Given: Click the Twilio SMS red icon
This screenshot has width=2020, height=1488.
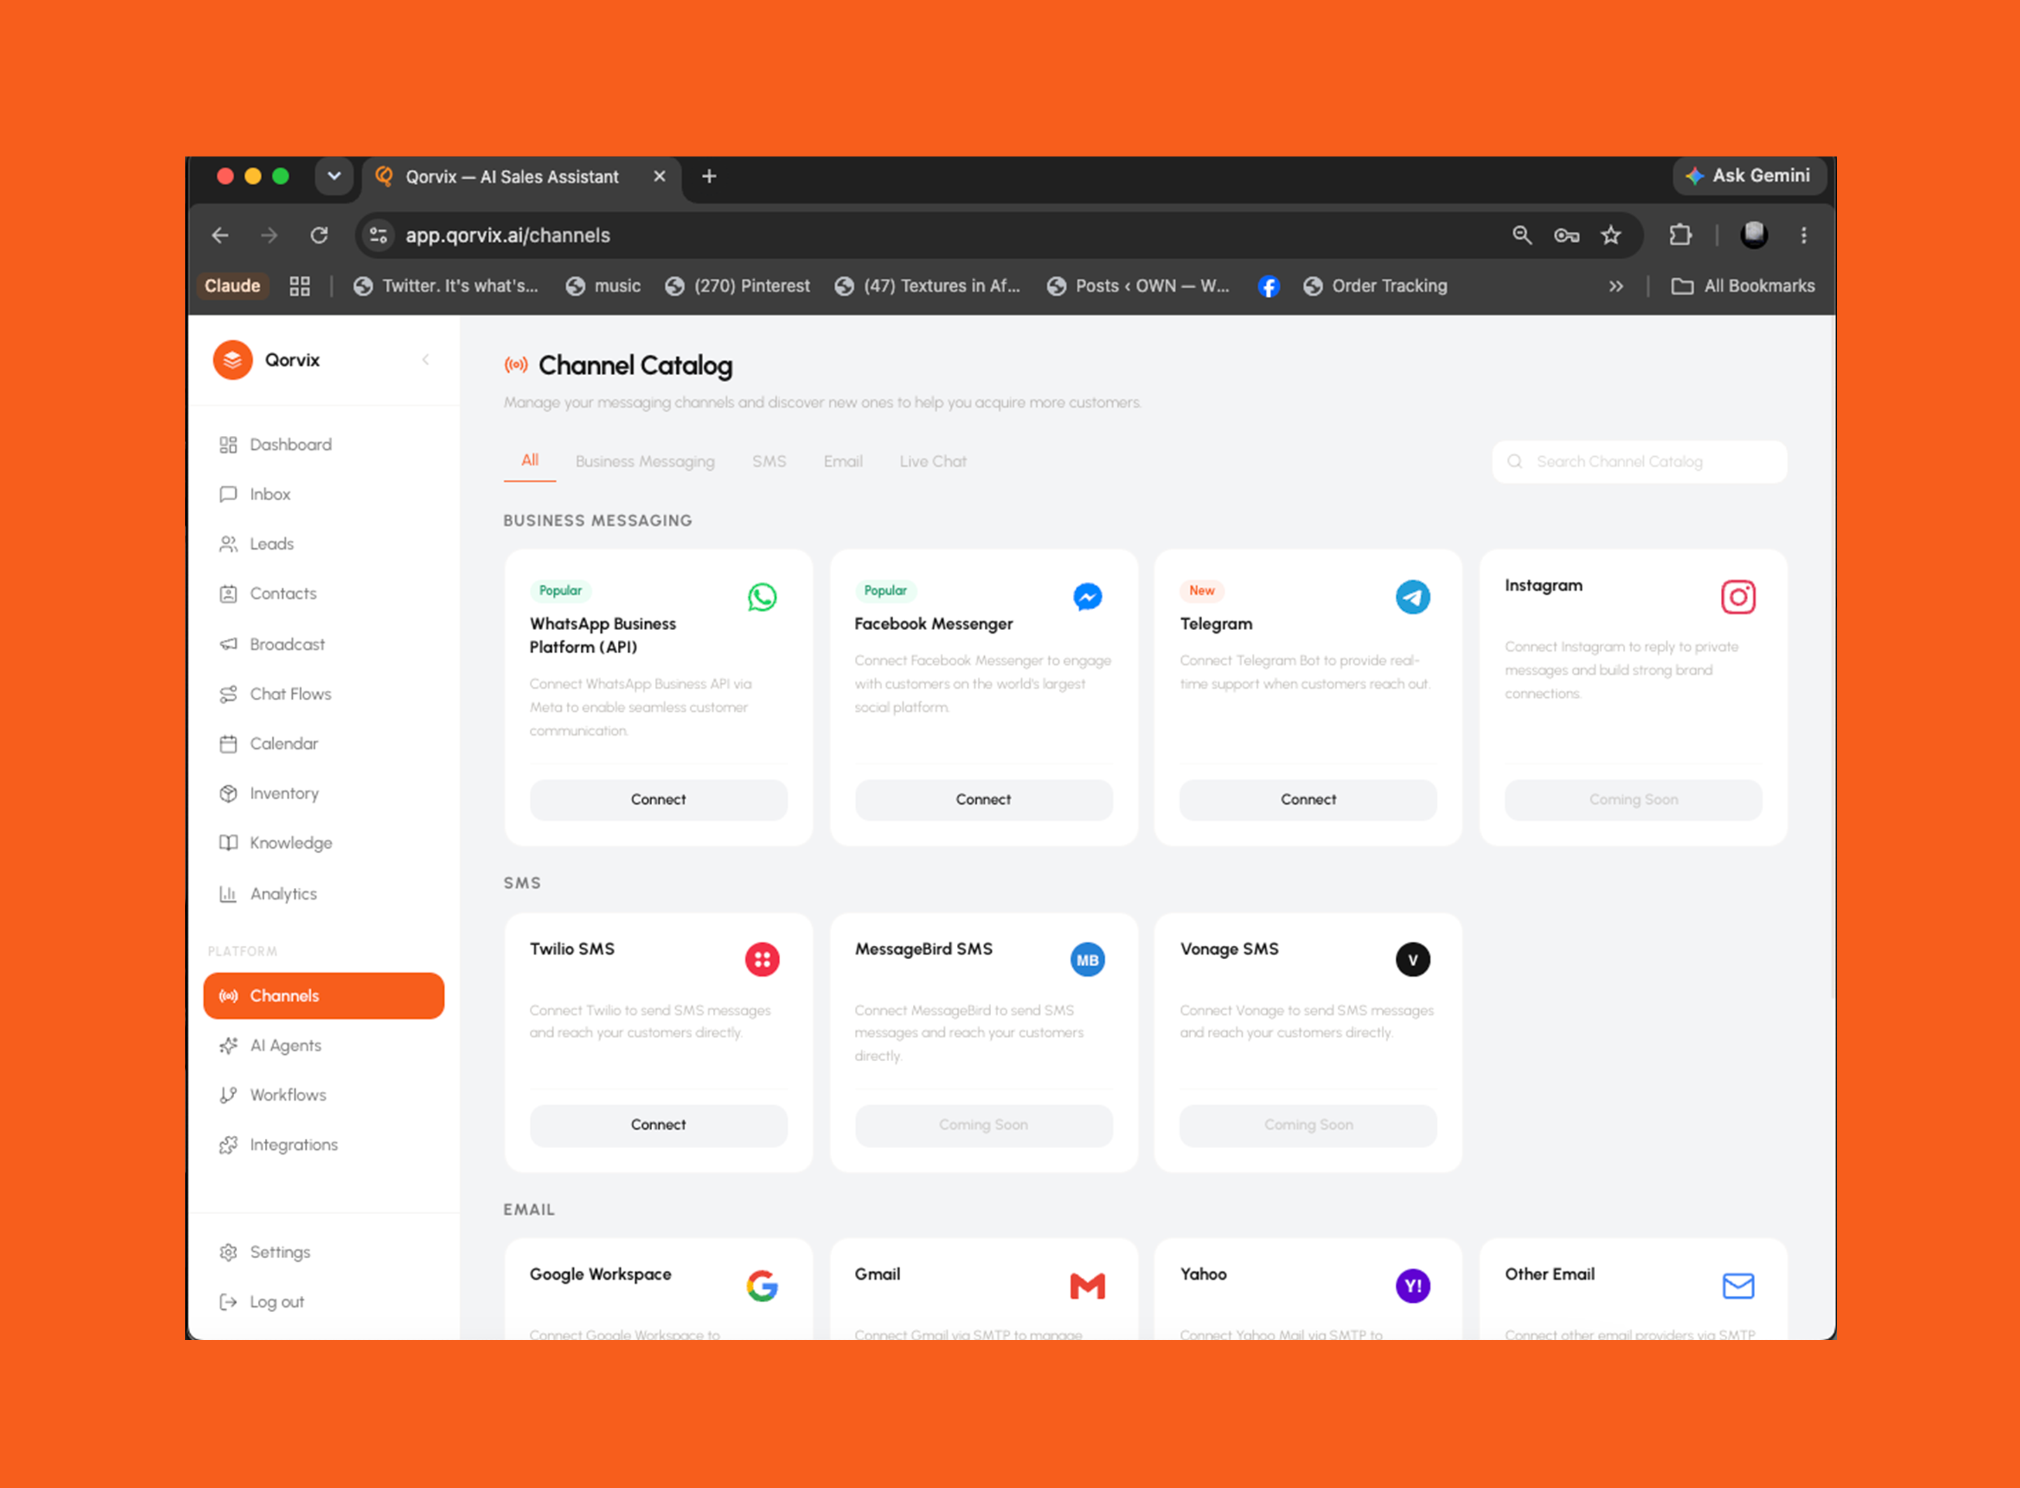Looking at the screenshot, I should [763, 959].
